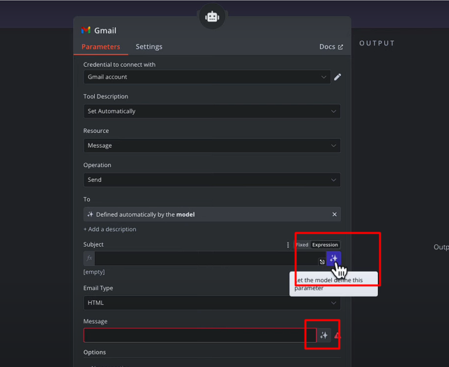Click the fx icon in Subject field

click(x=89, y=258)
